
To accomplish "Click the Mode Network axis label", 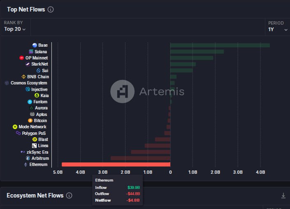I will (x=32, y=127).
